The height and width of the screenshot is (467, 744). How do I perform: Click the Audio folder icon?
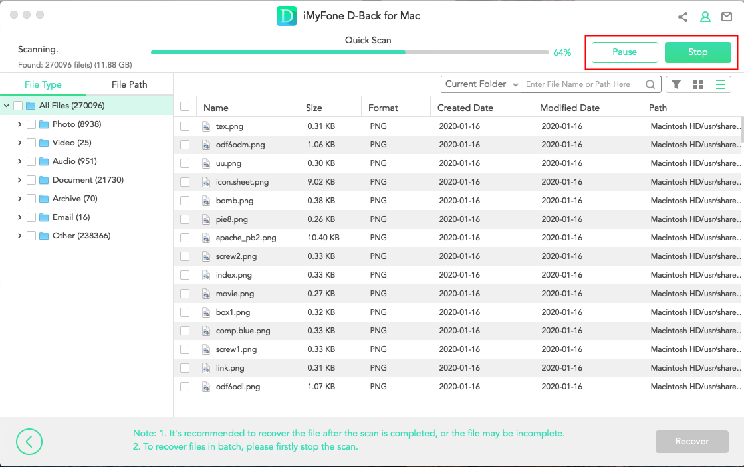coord(44,161)
